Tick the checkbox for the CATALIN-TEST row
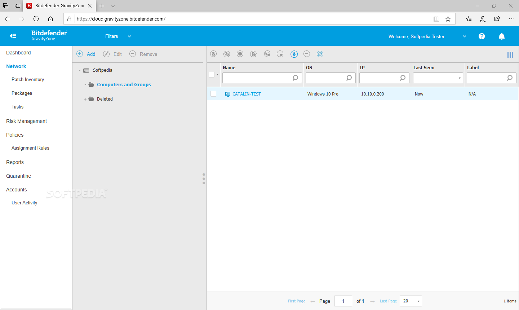 coord(213,94)
